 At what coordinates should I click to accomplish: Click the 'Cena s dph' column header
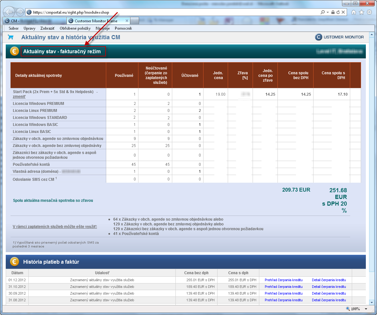pyautogui.click(x=238, y=273)
